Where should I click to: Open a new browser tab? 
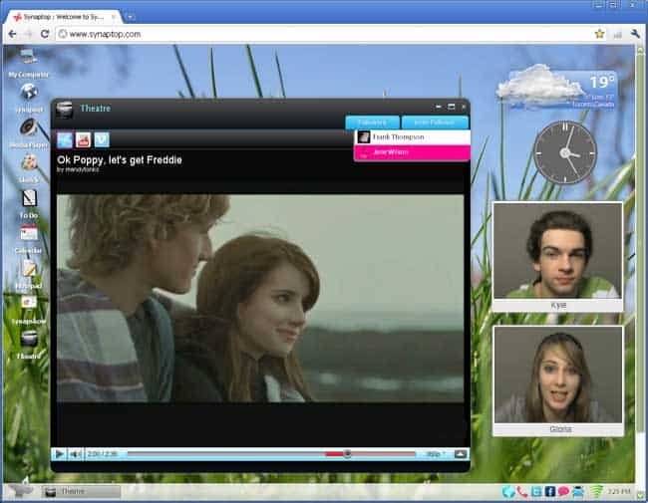(x=130, y=17)
